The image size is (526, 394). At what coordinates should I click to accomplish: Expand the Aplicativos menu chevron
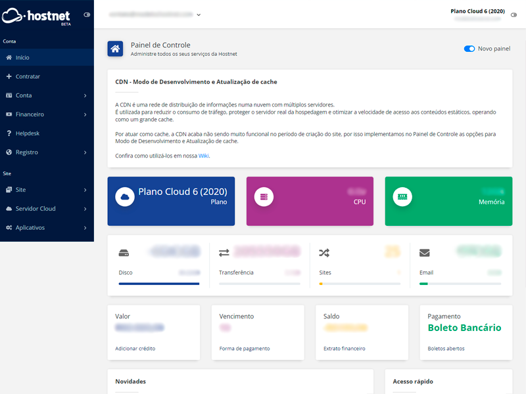tap(85, 228)
